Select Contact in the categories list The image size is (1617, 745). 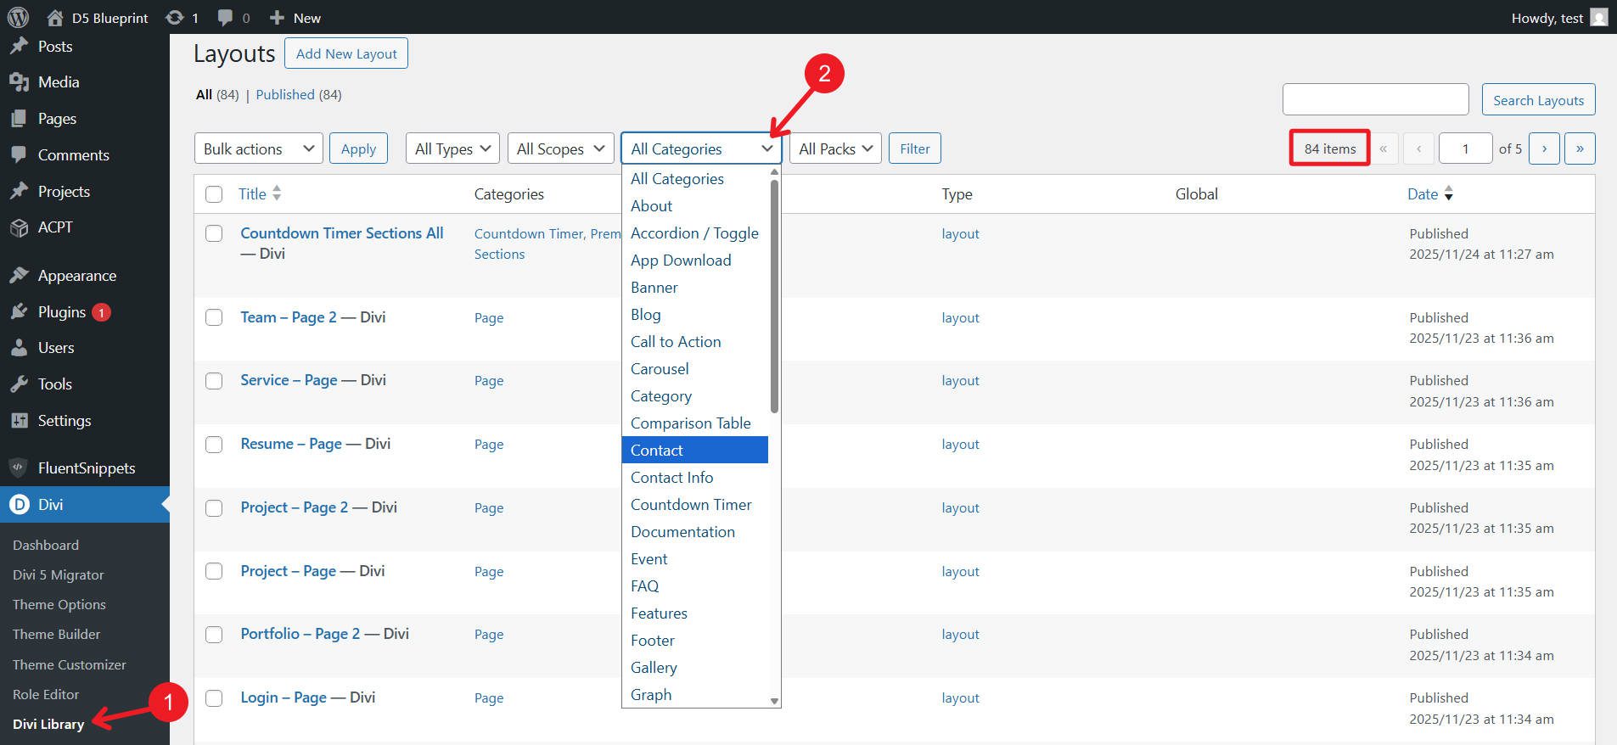tap(694, 450)
